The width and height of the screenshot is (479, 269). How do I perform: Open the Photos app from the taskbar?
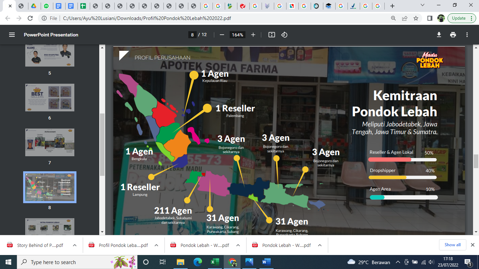click(x=249, y=262)
